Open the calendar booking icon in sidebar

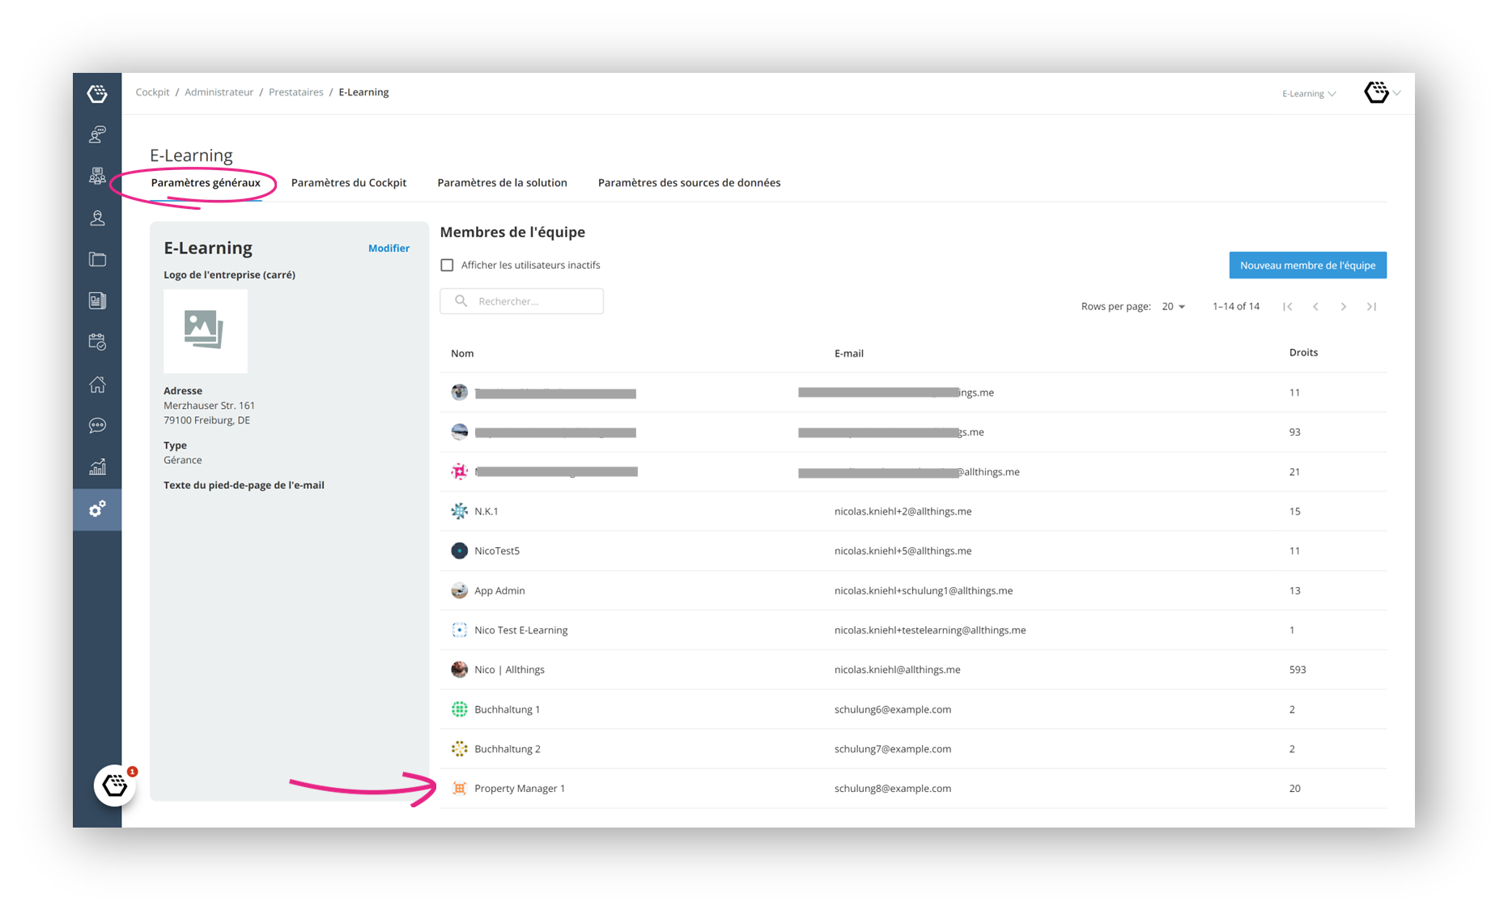coord(97,342)
